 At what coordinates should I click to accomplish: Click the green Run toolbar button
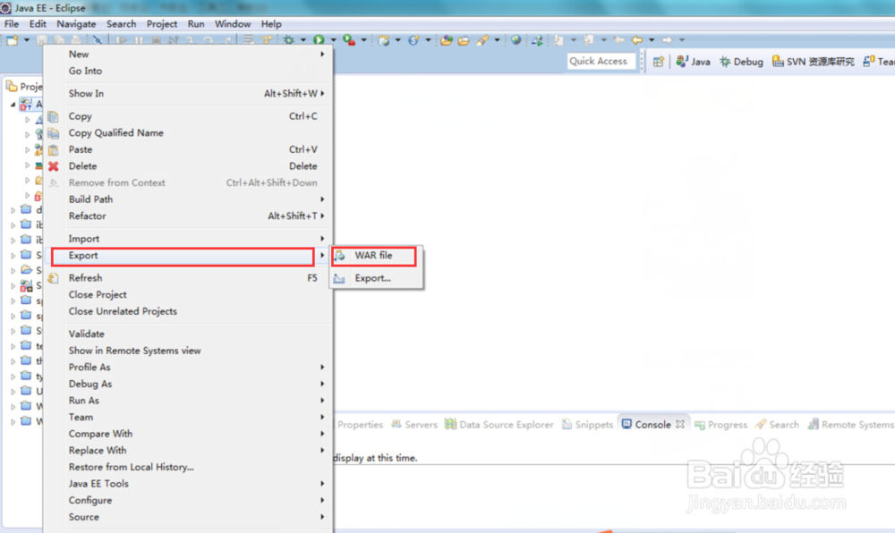coord(320,40)
